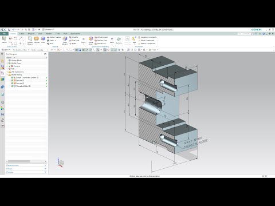
Task: Toggle the Extrude (2) feature checkbox
Action: tap(13, 84)
